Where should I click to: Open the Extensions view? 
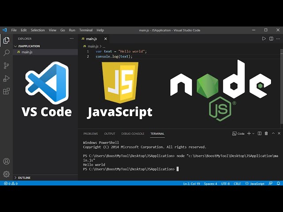coord(6,91)
